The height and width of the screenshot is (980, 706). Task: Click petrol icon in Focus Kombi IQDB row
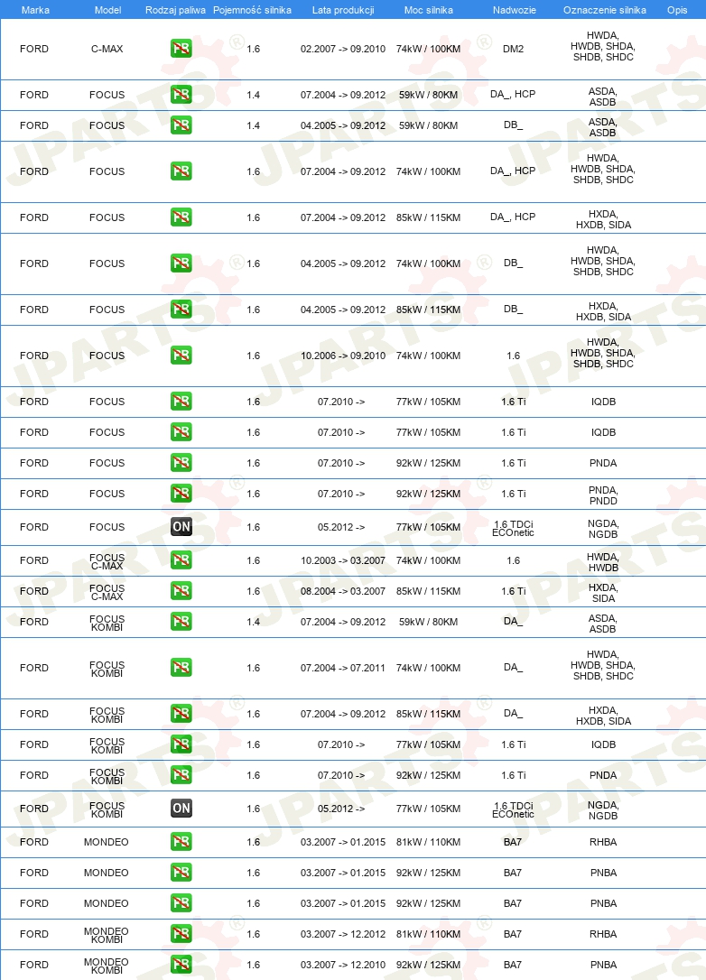181,744
